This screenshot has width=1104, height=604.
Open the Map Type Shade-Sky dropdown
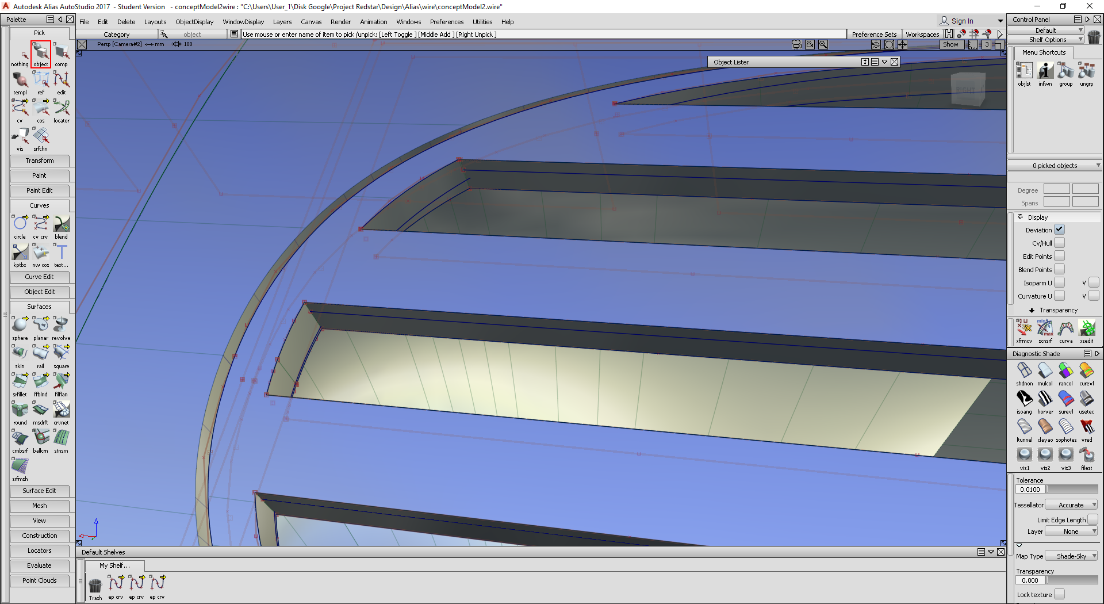[x=1071, y=556]
